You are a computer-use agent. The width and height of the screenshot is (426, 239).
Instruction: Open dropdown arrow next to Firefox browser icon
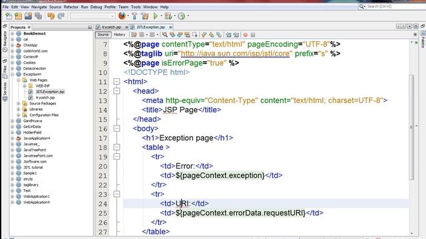[128, 16]
